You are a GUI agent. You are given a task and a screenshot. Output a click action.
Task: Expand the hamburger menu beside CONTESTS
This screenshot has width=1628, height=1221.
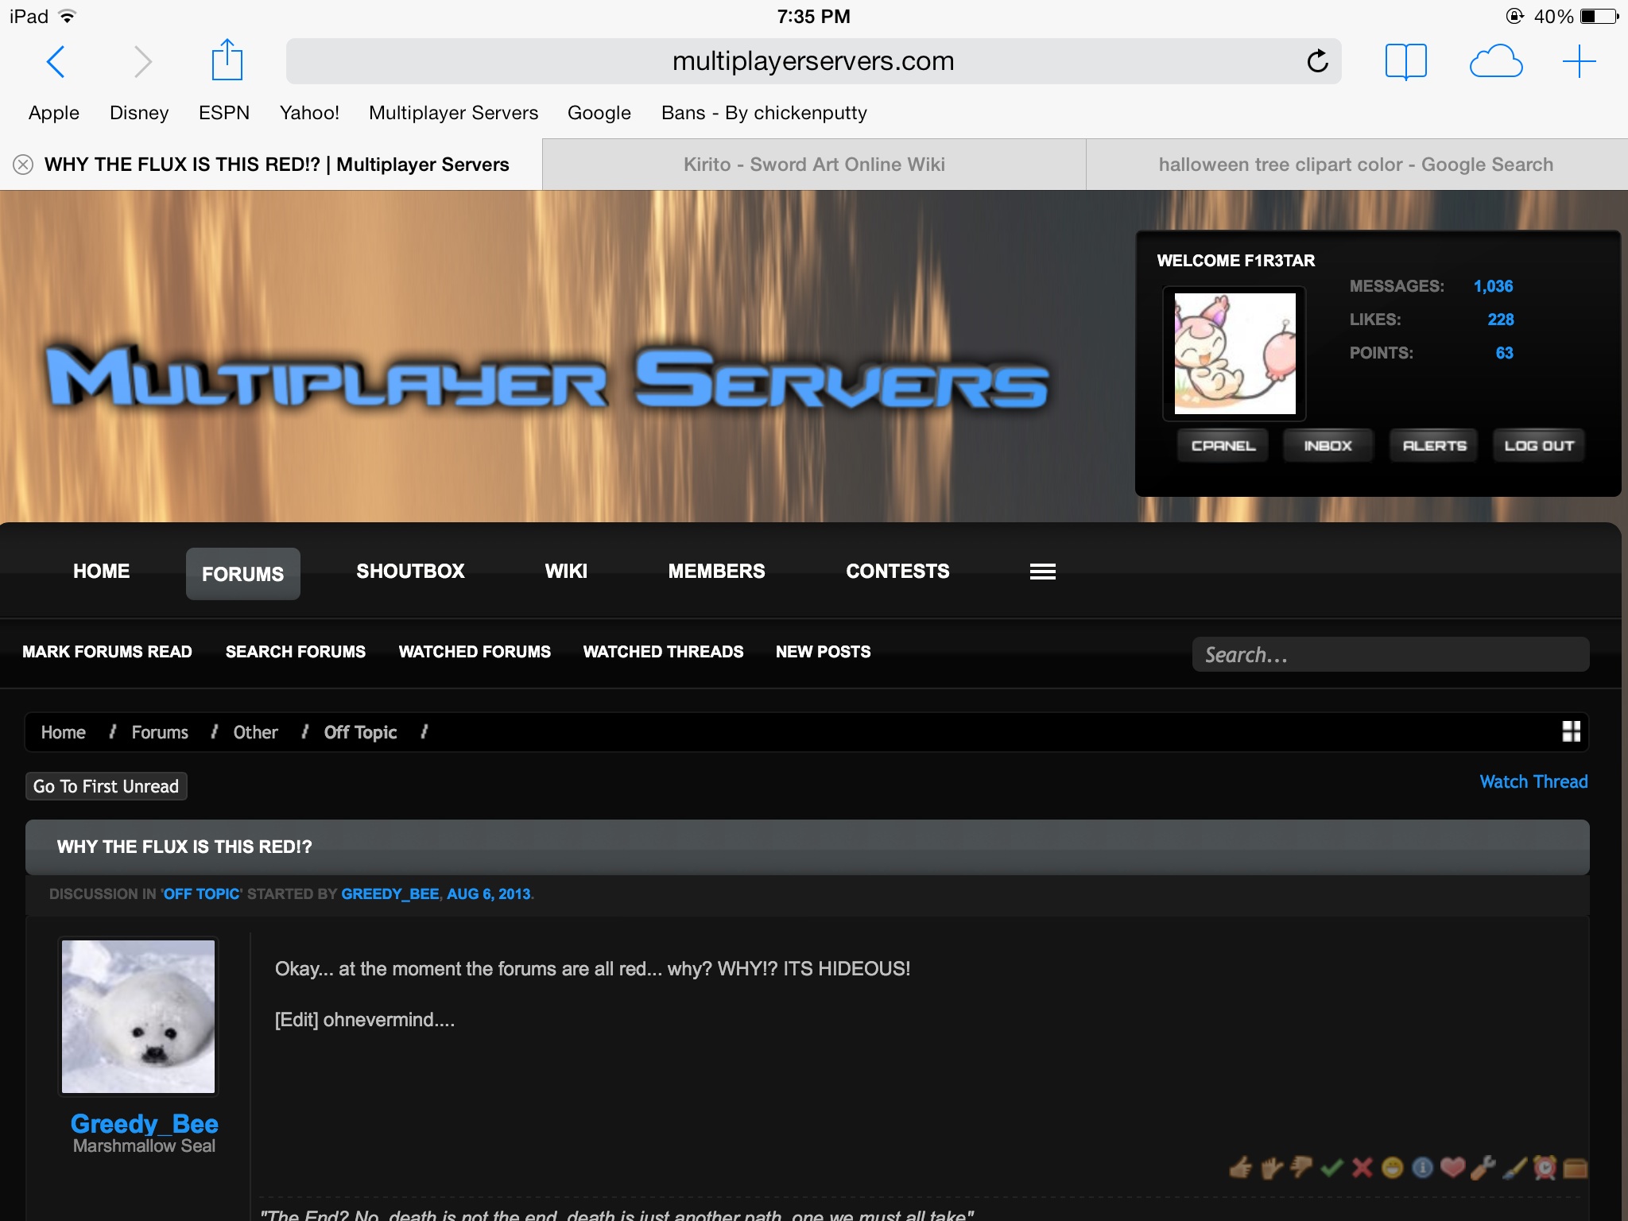pyautogui.click(x=1042, y=572)
